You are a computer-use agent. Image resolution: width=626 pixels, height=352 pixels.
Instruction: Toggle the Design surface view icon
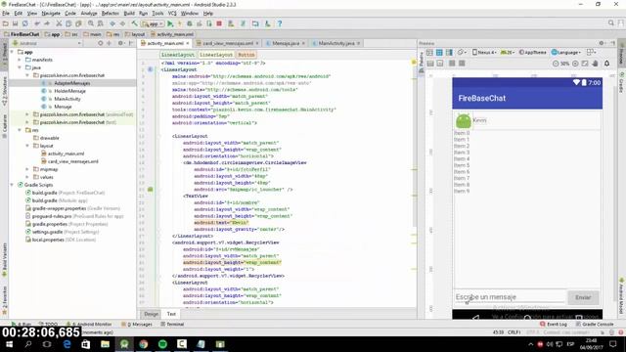[x=429, y=53]
